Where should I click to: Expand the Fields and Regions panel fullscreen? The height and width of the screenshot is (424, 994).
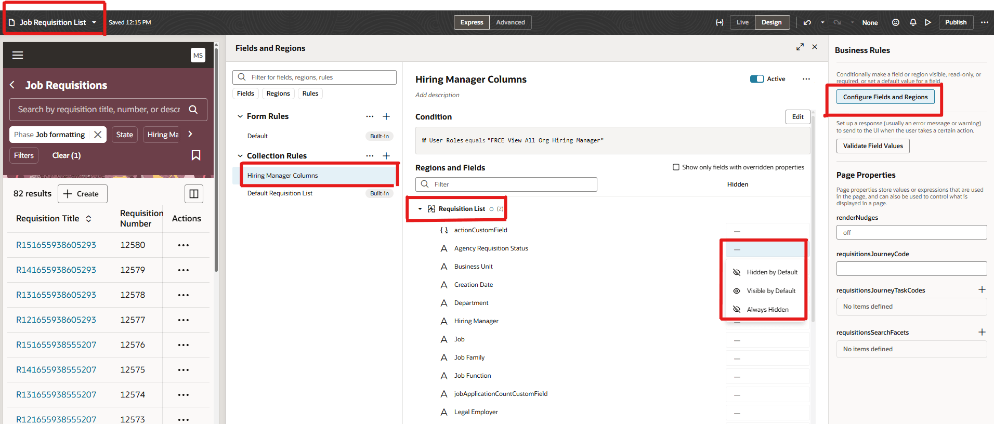tap(800, 47)
